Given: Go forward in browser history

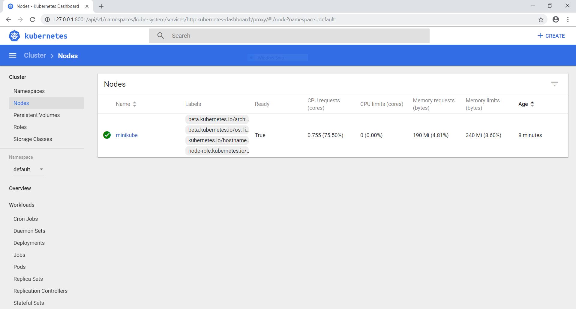Looking at the screenshot, I should pos(20,19).
